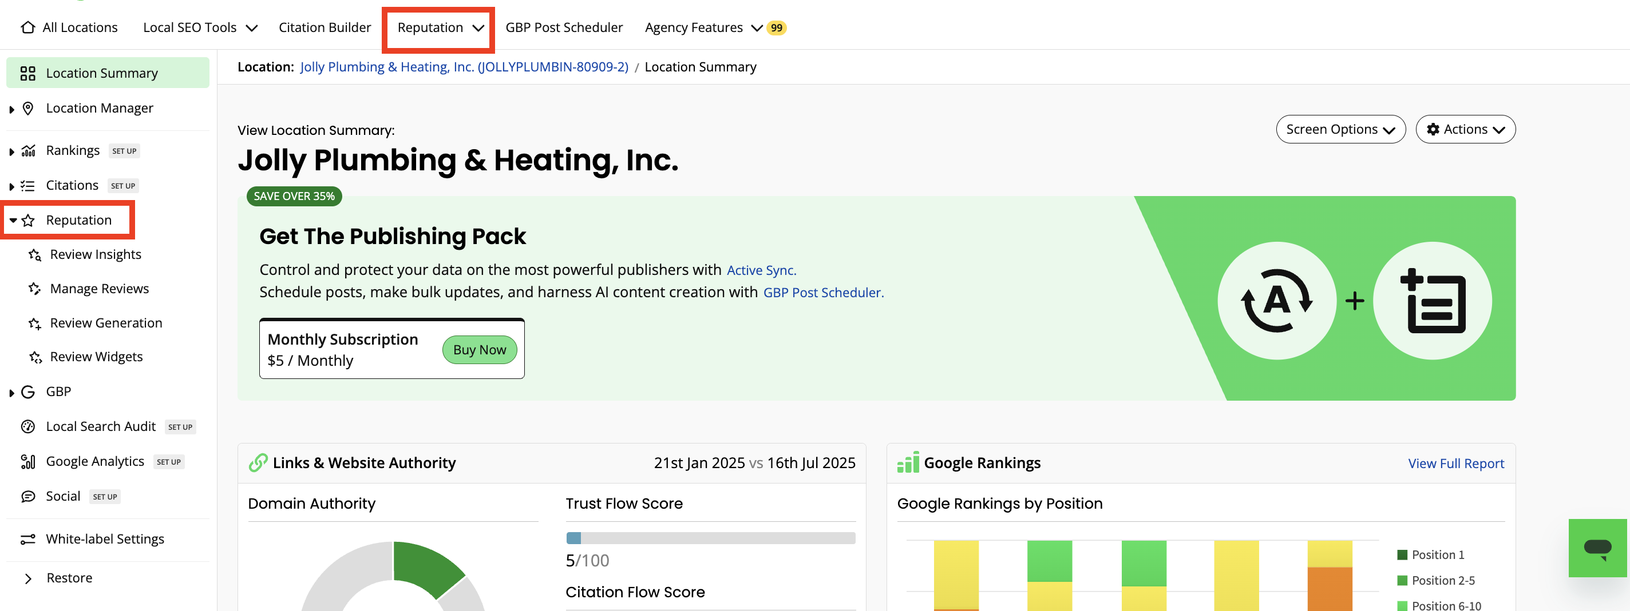1630x611 pixels.
Task: Expand the Citations sidebar arrow
Action: [x=11, y=186]
